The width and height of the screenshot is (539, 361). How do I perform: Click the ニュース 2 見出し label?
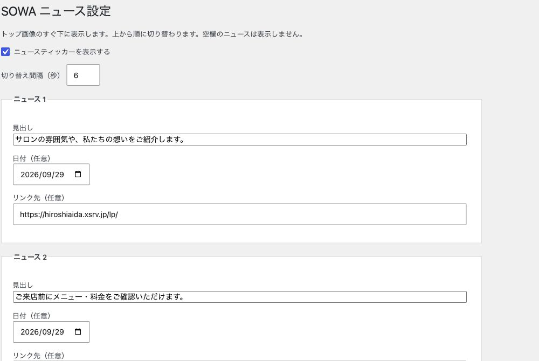click(x=23, y=285)
